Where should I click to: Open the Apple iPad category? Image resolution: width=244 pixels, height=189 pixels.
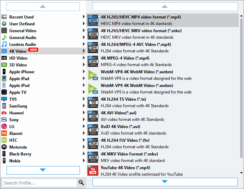[x=43, y=78]
